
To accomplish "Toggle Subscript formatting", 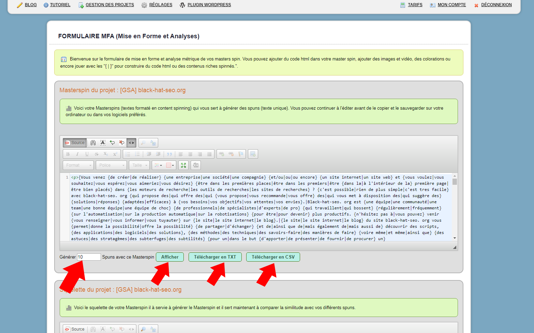I will pyautogui.click(x=106, y=154).
